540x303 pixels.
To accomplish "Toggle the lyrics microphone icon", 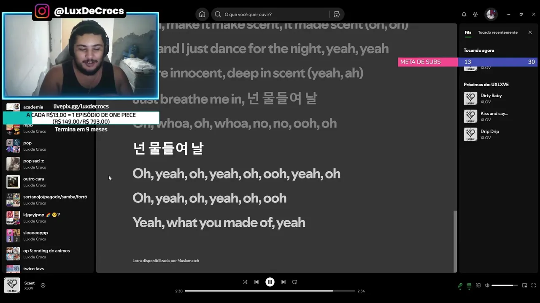I will [460, 285].
